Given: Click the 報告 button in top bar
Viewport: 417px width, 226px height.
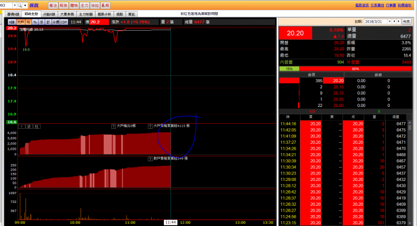Looking at the screenshot, I should coord(63,5).
